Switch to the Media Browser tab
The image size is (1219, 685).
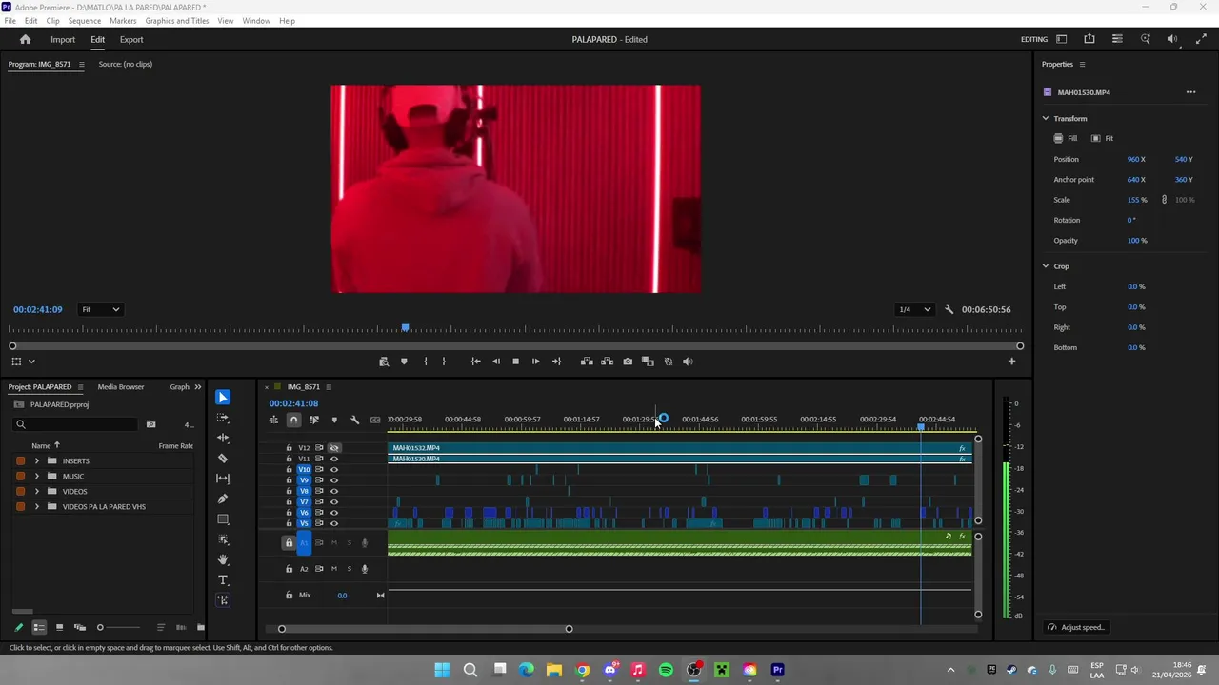(x=121, y=387)
